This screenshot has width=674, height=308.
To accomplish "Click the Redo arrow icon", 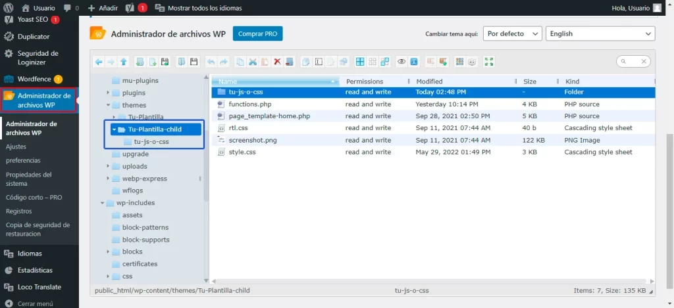I will pos(224,62).
